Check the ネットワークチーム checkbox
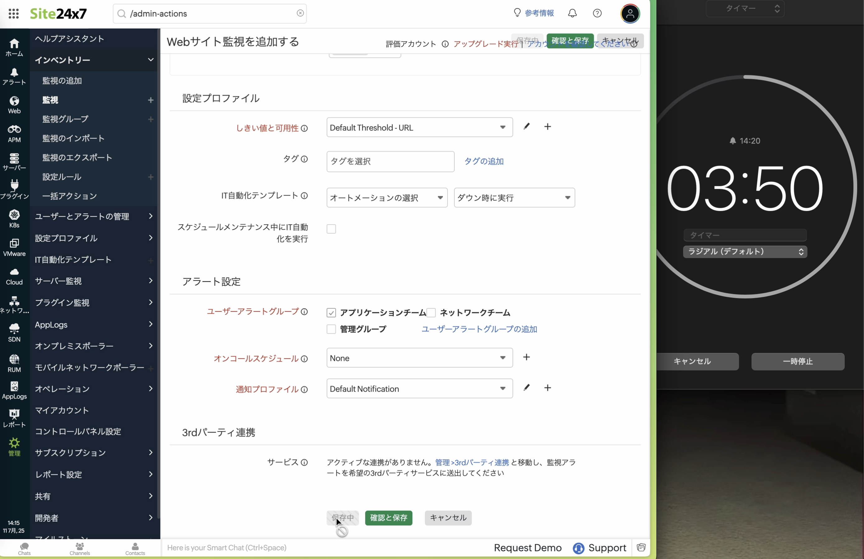The image size is (864, 559). pyautogui.click(x=431, y=312)
